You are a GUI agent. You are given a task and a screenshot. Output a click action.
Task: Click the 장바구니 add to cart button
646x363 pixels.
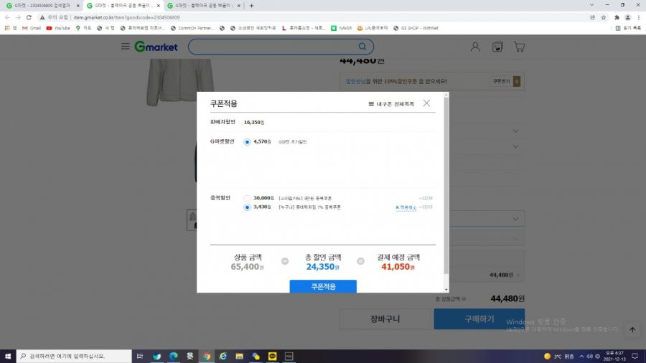pos(385,319)
